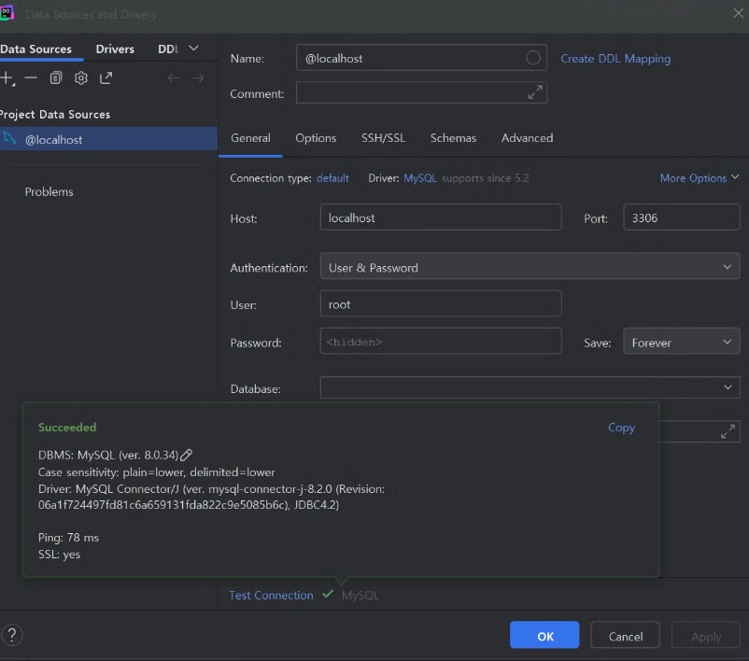
Task: Open the Schemas tab
Action: click(453, 138)
